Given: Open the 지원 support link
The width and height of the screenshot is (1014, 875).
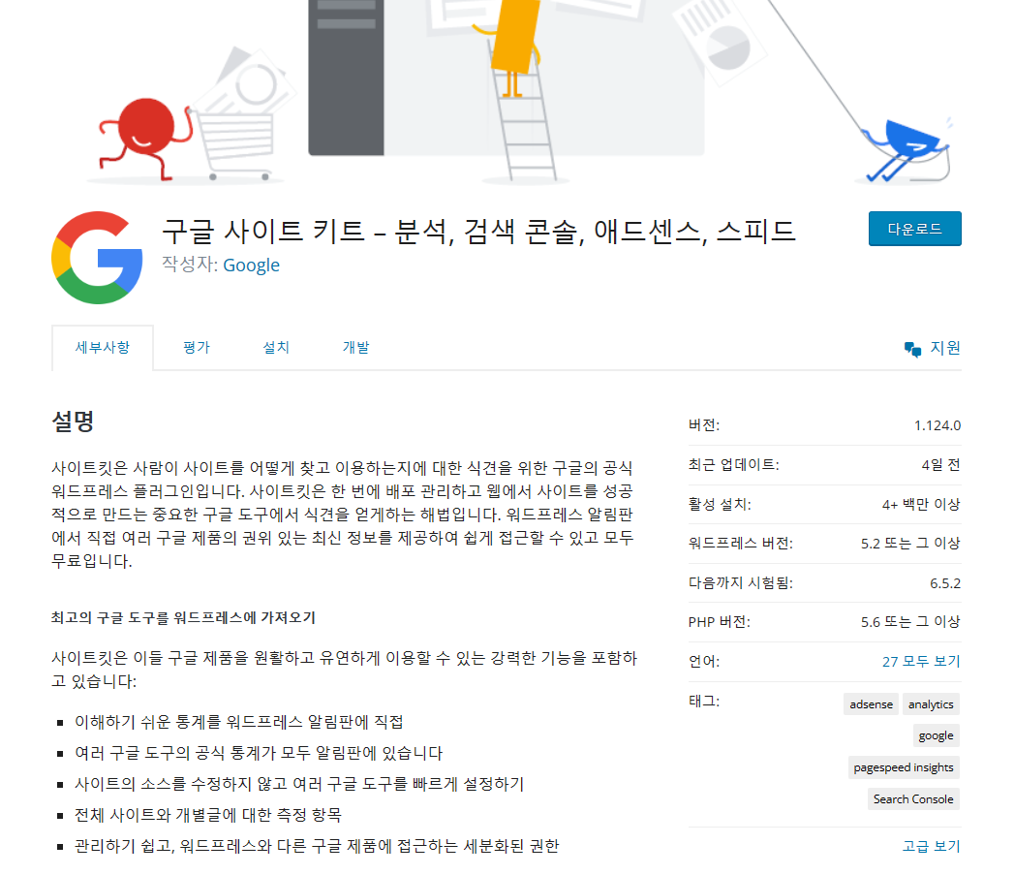Looking at the screenshot, I should coord(945,348).
